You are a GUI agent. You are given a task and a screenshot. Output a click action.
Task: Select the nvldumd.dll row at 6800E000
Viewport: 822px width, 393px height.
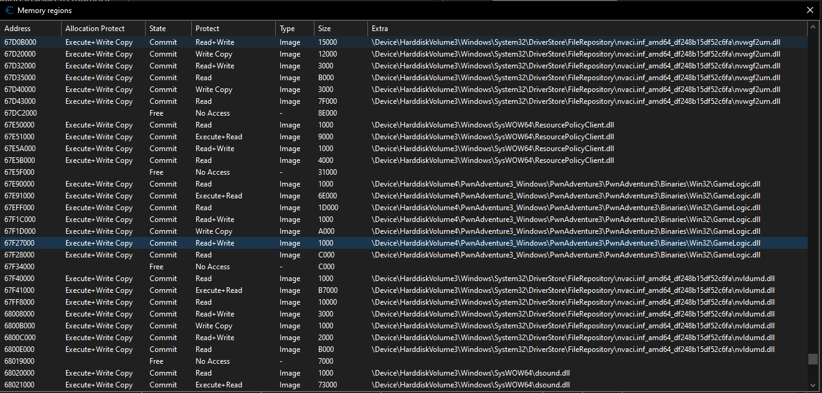coord(404,349)
